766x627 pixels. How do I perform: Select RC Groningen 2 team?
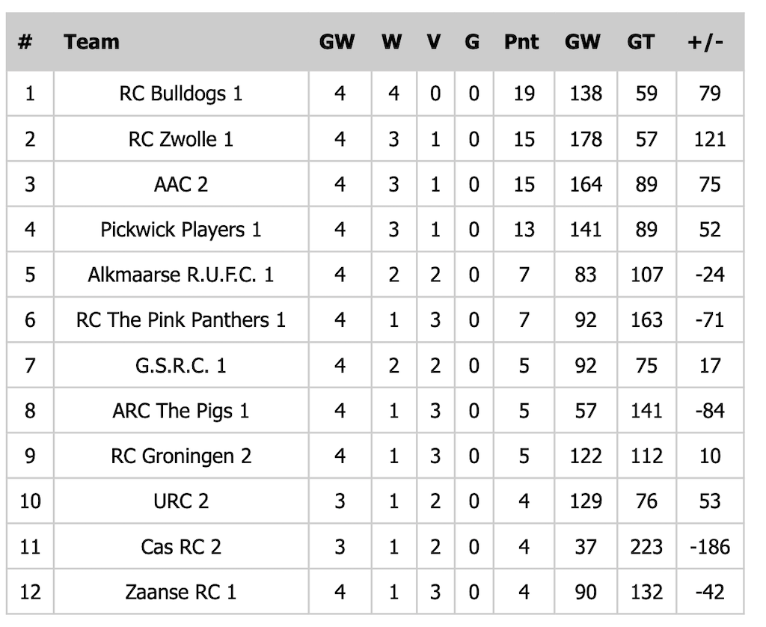click(181, 456)
